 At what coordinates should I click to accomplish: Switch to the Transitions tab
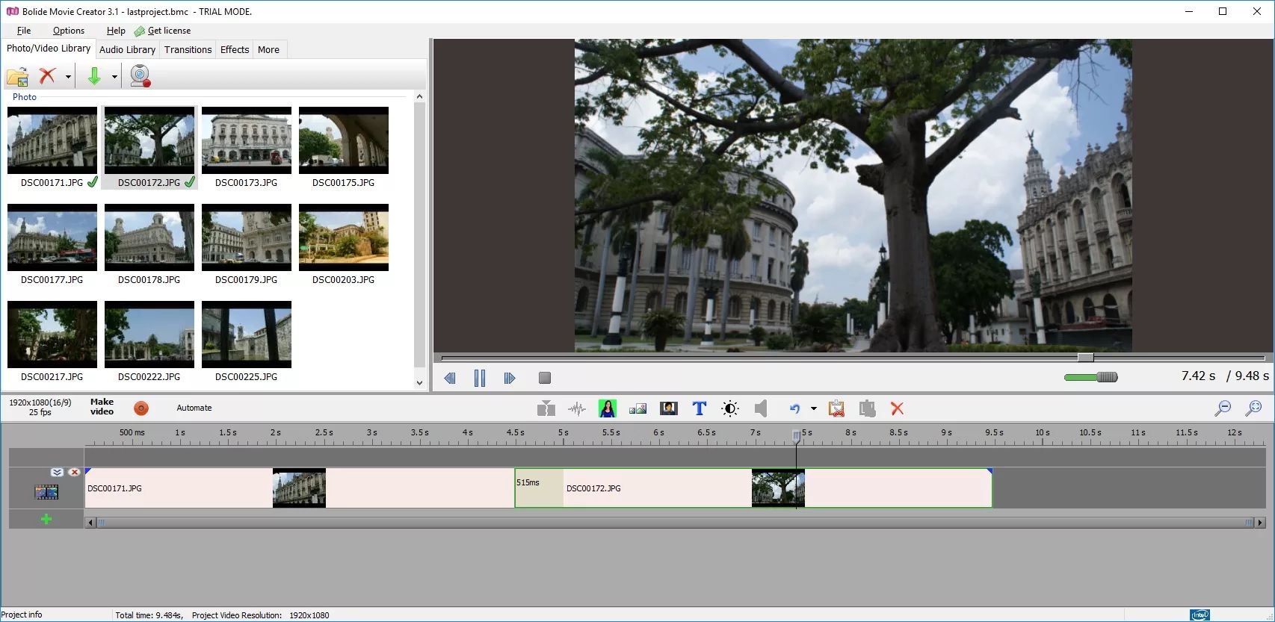coord(188,49)
